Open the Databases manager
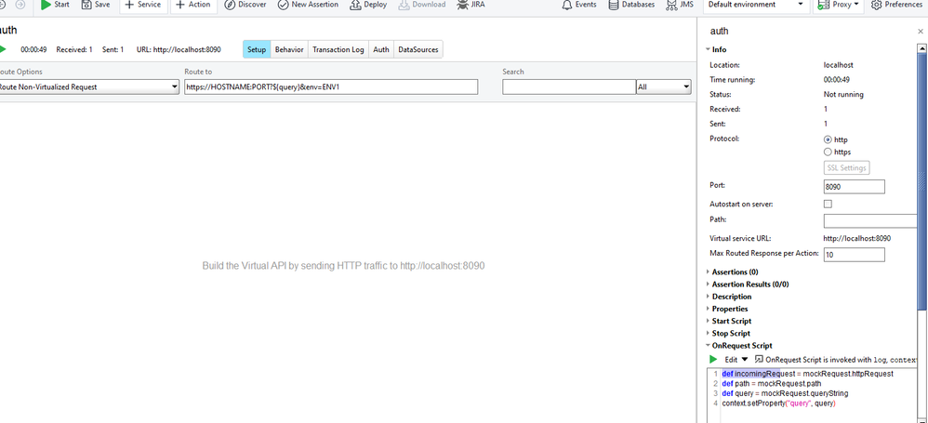Viewport: 928px width, 423px height. click(x=630, y=5)
